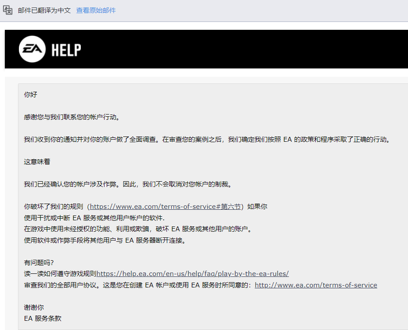Click the line starting 在游戏中使用未经授权的功能
408x330 pixels.
pos(138,229)
